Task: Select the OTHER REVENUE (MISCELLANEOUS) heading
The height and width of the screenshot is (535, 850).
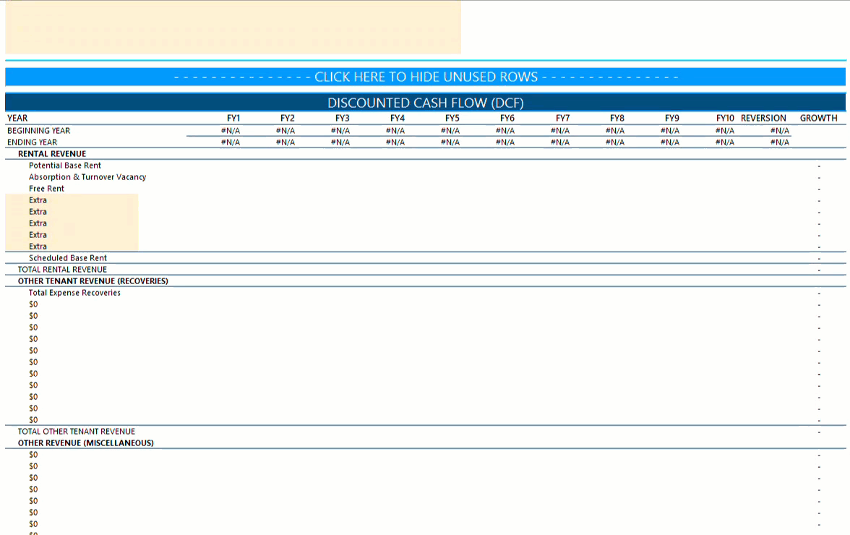Action: tap(85, 443)
